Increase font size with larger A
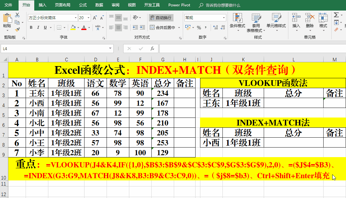 [x=95, y=18]
